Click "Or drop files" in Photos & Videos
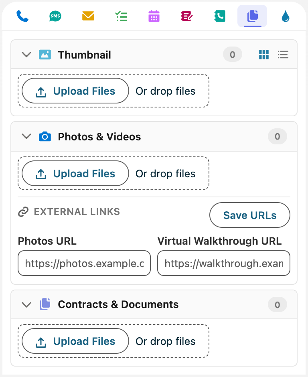The height and width of the screenshot is (377, 308). click(165, 174)
